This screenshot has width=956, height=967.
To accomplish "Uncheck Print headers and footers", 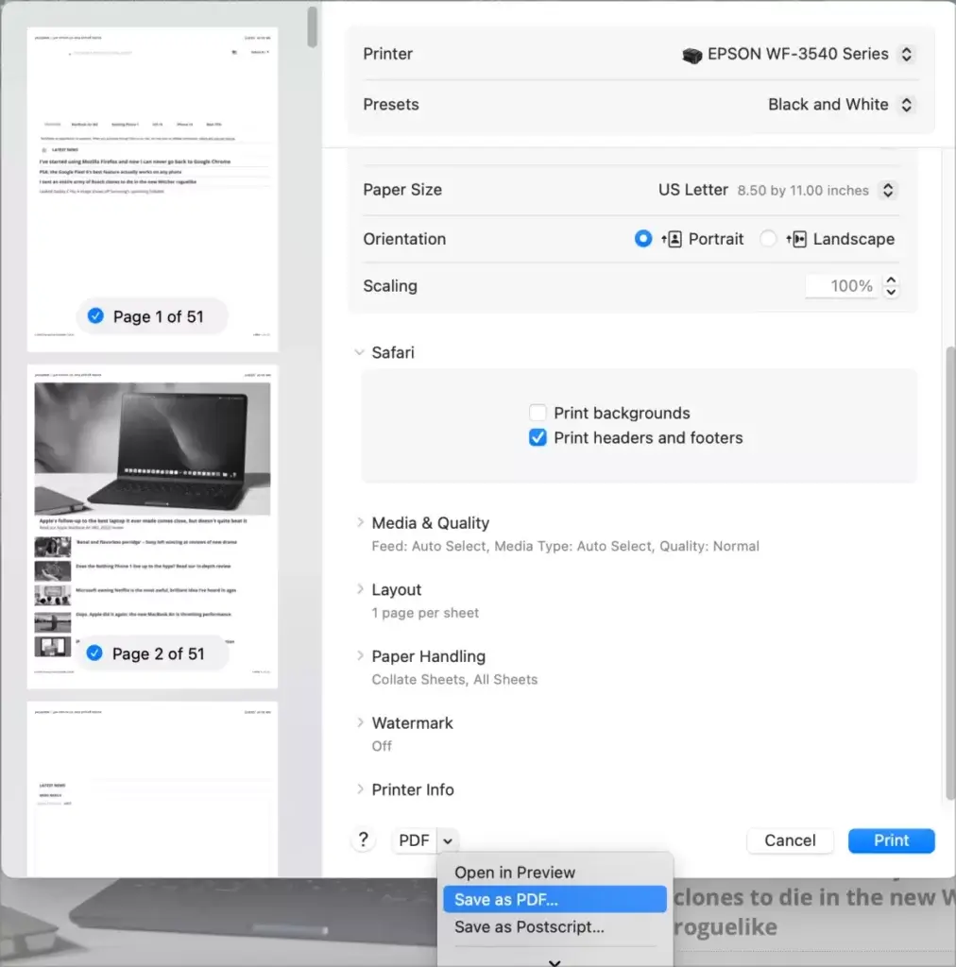I will pyautogui.click(x=538, y=437).
